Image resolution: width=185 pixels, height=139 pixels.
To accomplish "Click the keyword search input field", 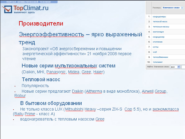I will 183,67.
